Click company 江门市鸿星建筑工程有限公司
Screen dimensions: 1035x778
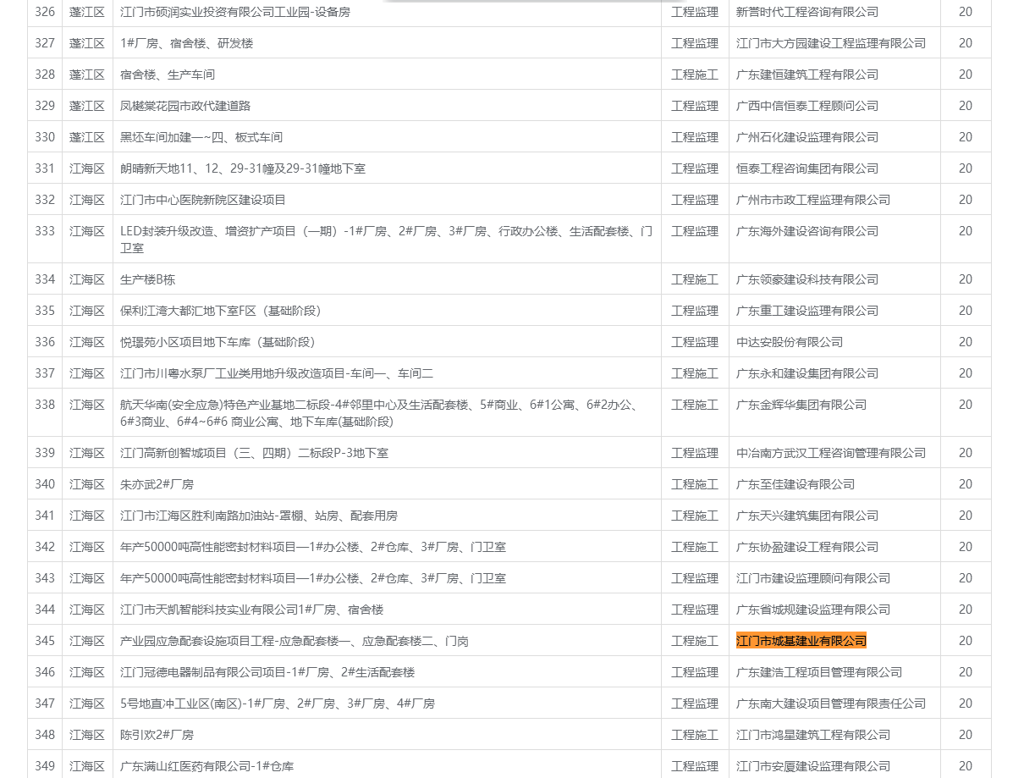[x=813, y=735]
